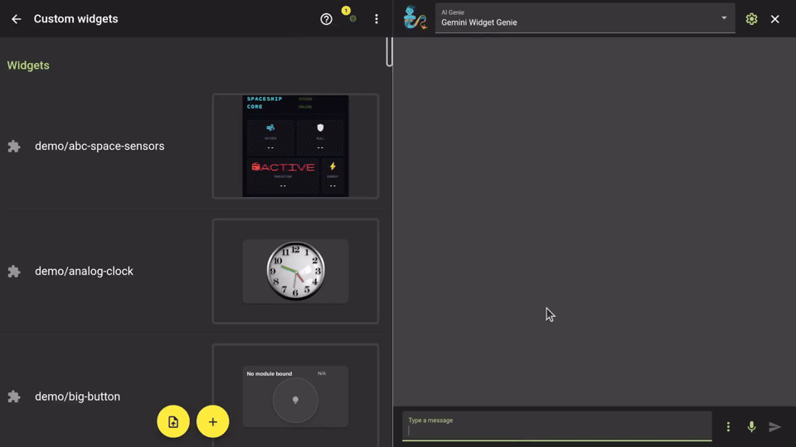Focus the Type a message field
The image size is (796, 447).
point(557,426)
